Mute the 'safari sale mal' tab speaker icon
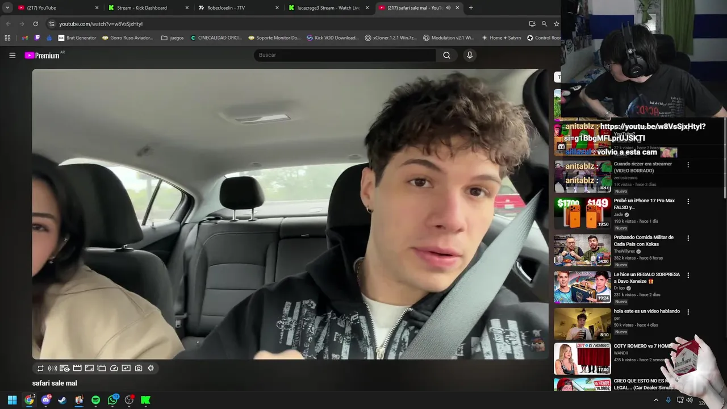The width and height of the screenshot is (727, 409). coord(448,8)
